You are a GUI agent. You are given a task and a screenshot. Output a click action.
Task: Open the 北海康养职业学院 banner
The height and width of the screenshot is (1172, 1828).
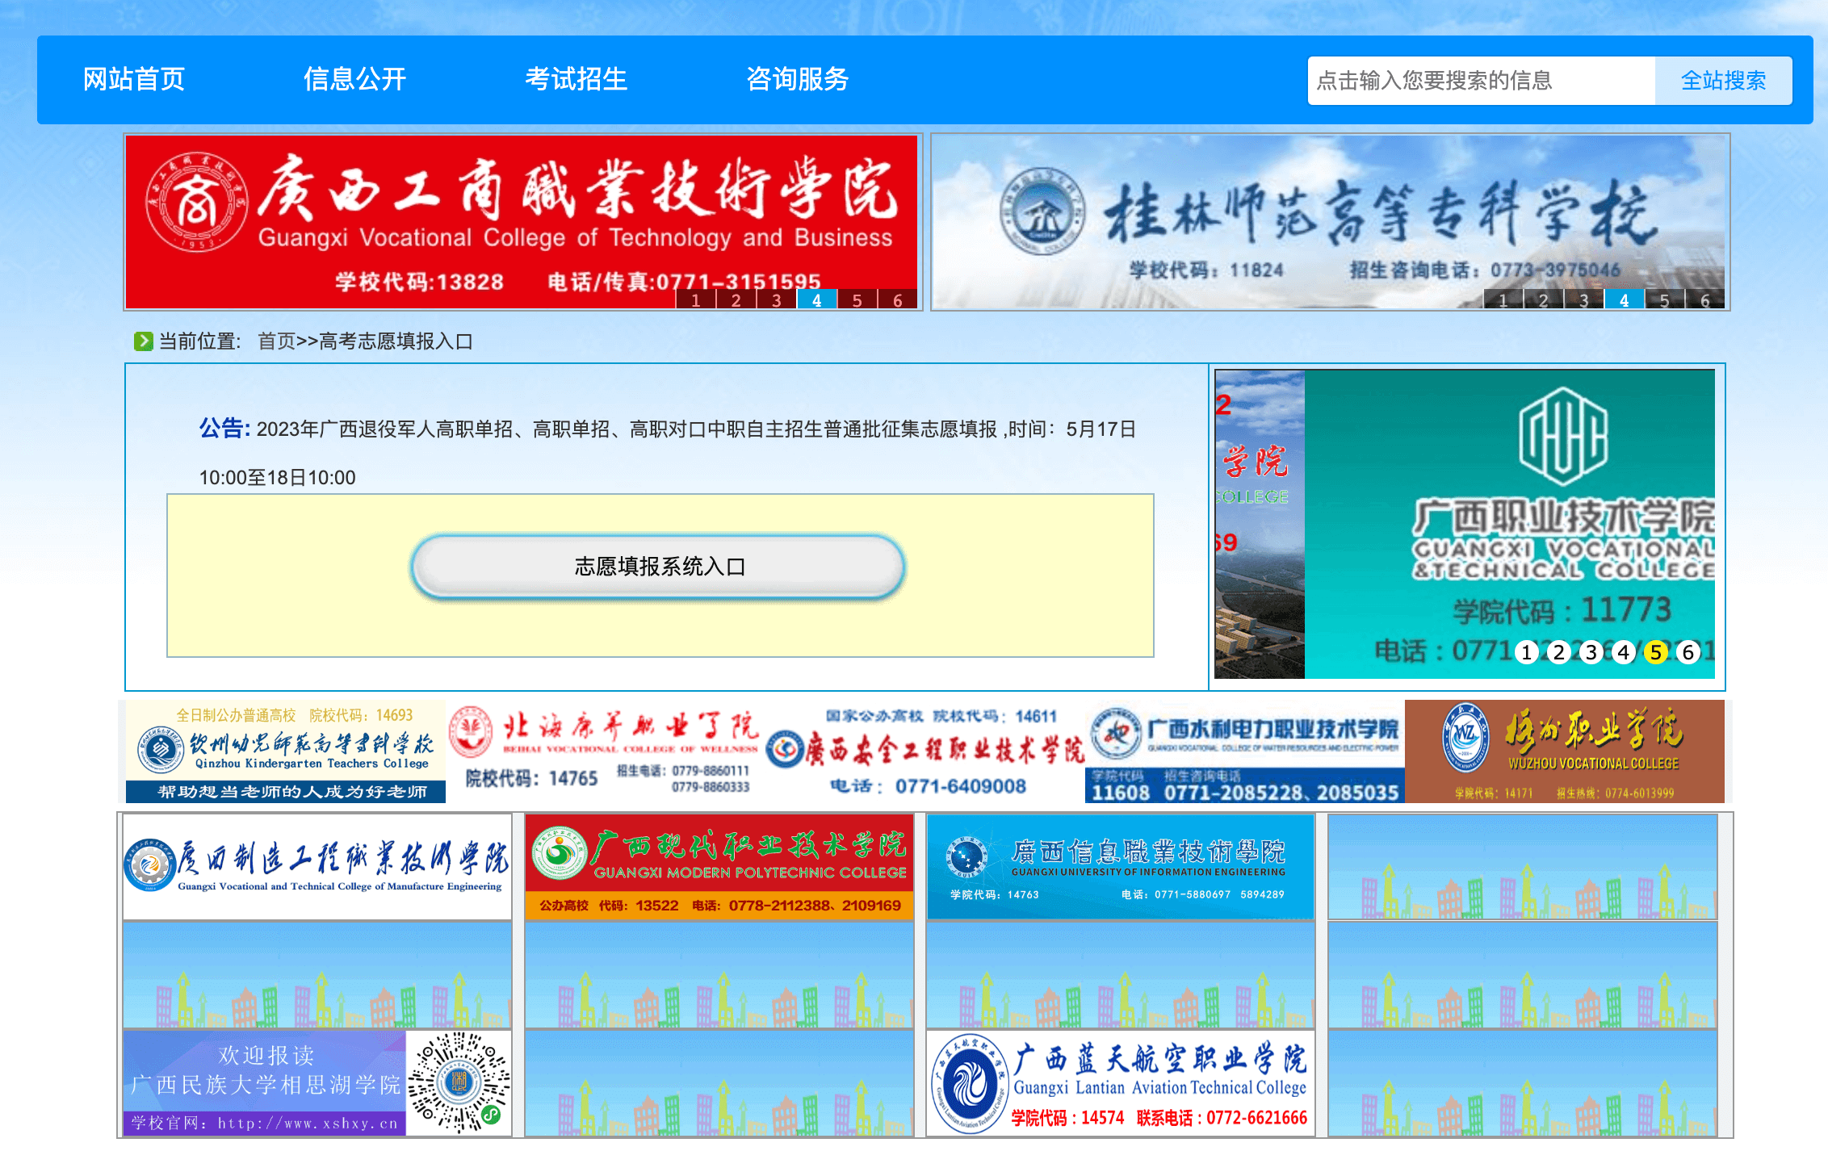(x=606, y=751)
